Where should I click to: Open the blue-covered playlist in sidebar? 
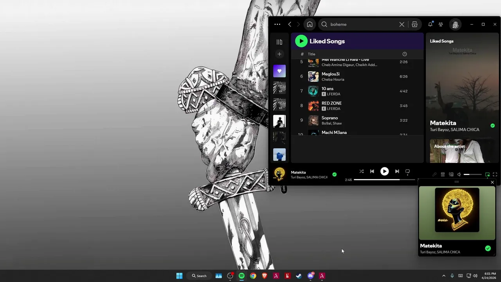pyautogui.click(x=279, y=154)
